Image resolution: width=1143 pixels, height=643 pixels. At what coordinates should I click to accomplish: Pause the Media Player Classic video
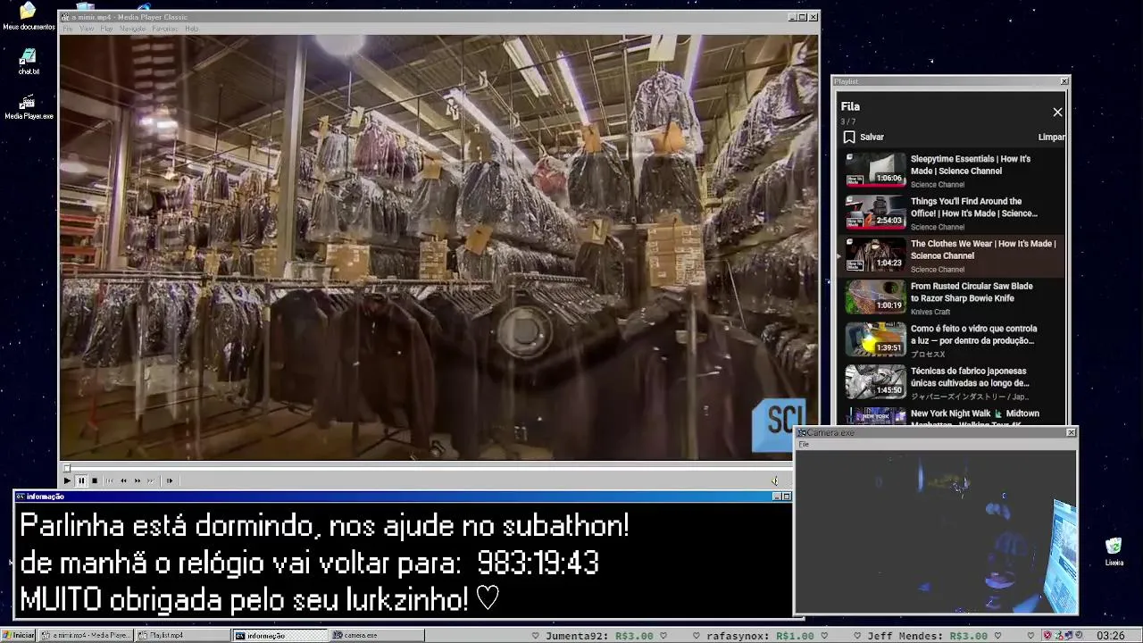[x=80, y=480]
